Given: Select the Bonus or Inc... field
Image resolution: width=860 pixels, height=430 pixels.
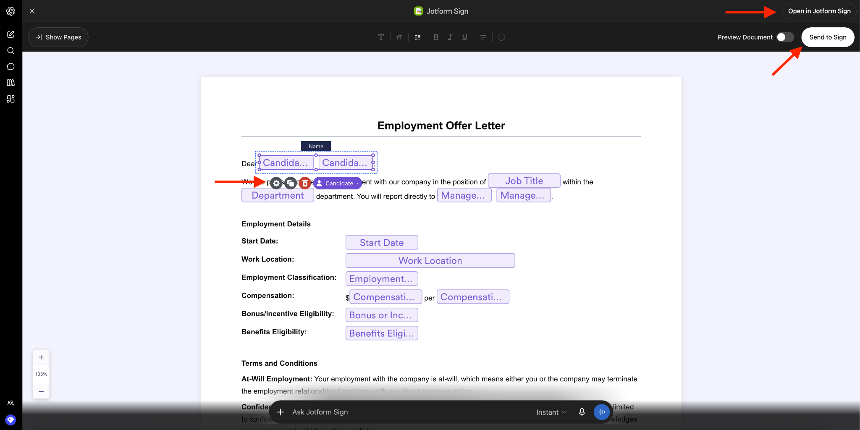Looking at the screenshot, I should [382, 315].
